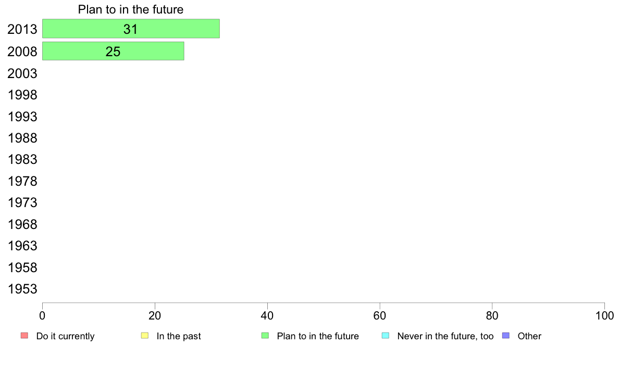The image size is (619, 383).
Task: Click the purple Other legend swatch
Action: 506,336
